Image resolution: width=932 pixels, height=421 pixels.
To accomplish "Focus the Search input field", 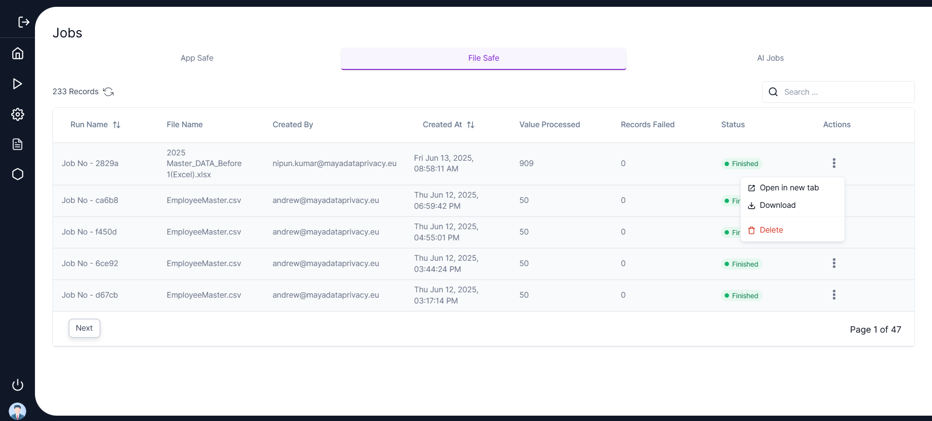I will pos(845,92).
